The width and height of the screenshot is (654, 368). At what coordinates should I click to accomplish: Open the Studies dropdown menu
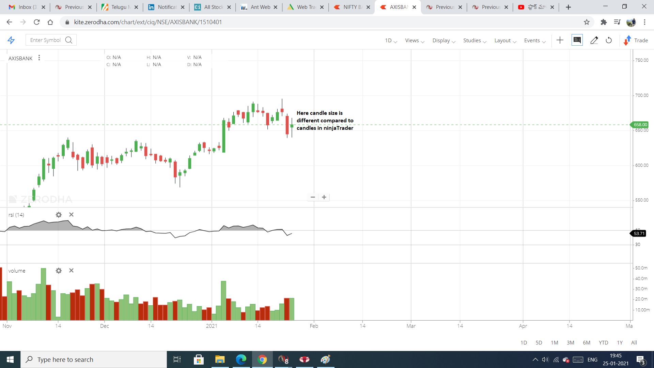click(x=474, y=41)
